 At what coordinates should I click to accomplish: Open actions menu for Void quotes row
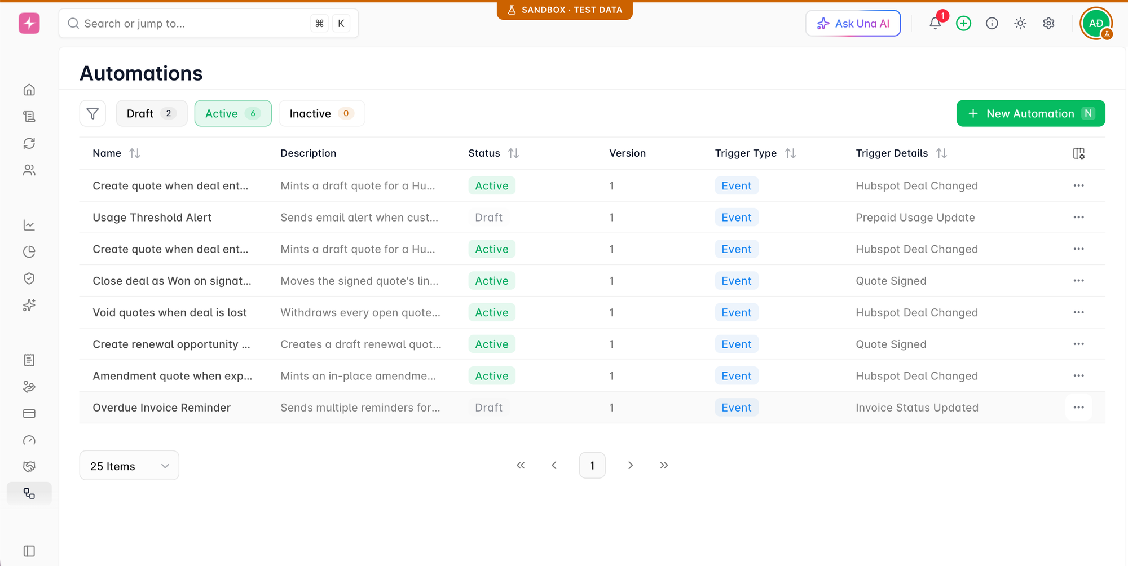coord(1078,312)
